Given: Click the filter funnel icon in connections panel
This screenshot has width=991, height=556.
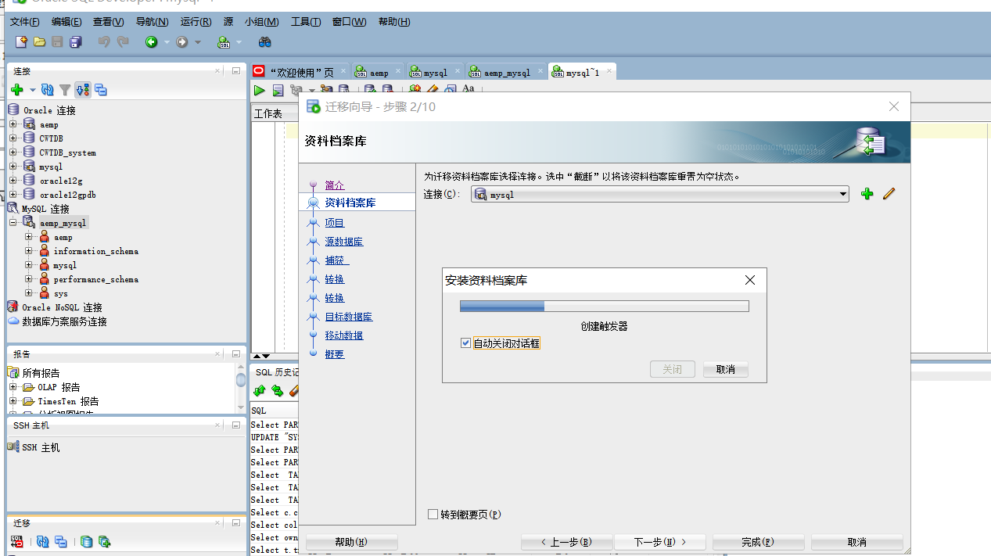Looking at the screenshot, I should pos(65,90).
